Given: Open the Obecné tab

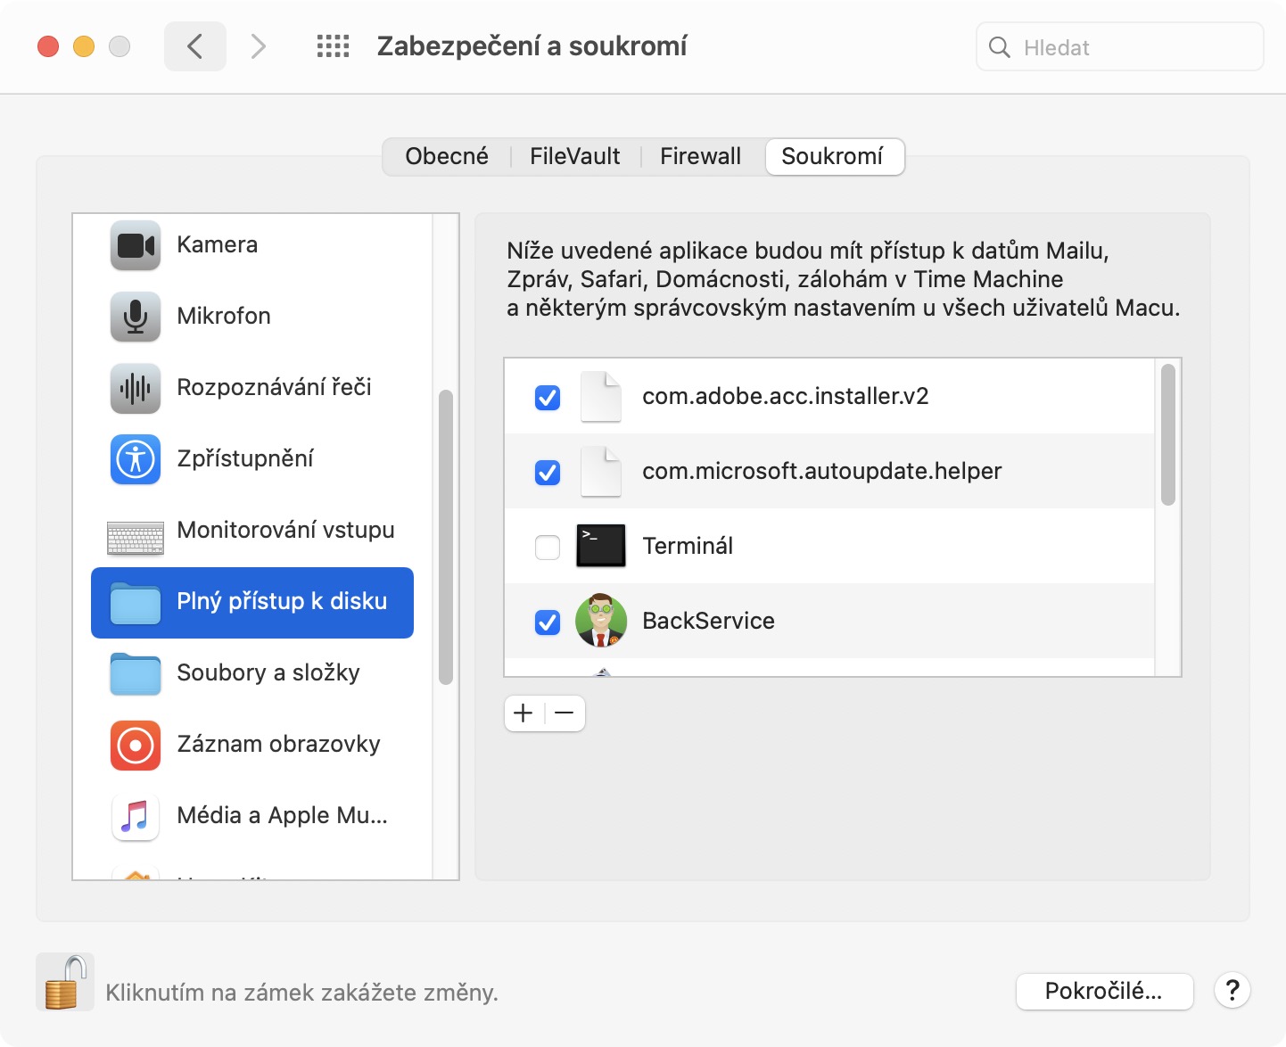Looking at the screenshot, I should 447,157.
